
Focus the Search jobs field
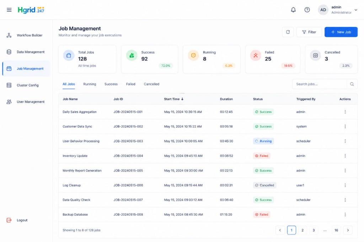pyautogui.click(x=320, y=84)
